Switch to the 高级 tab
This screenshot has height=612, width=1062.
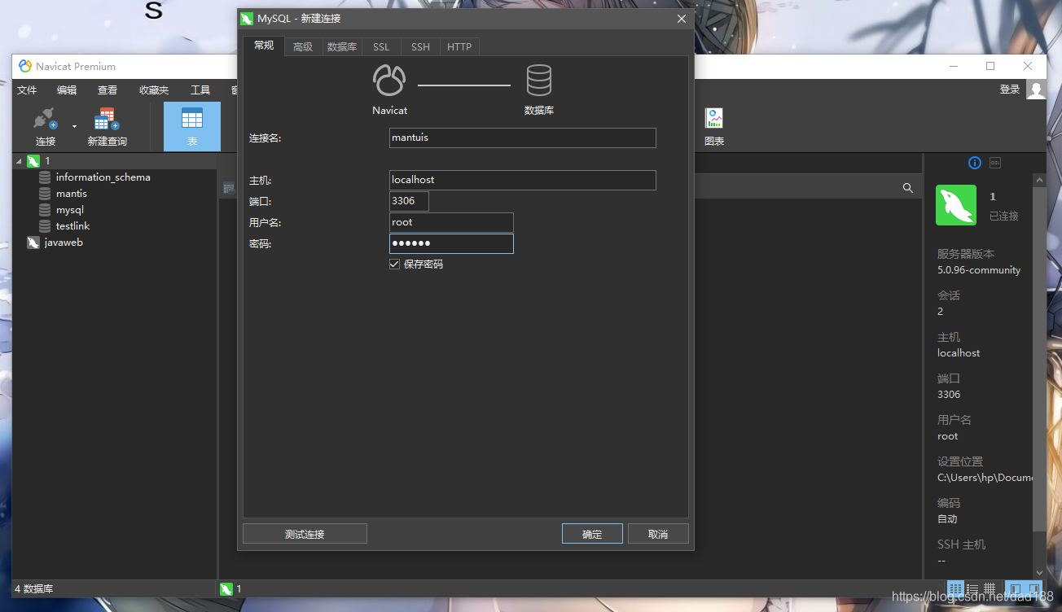coord(303,47)
